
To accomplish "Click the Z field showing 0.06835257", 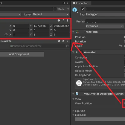I will [x=61, y=26].
